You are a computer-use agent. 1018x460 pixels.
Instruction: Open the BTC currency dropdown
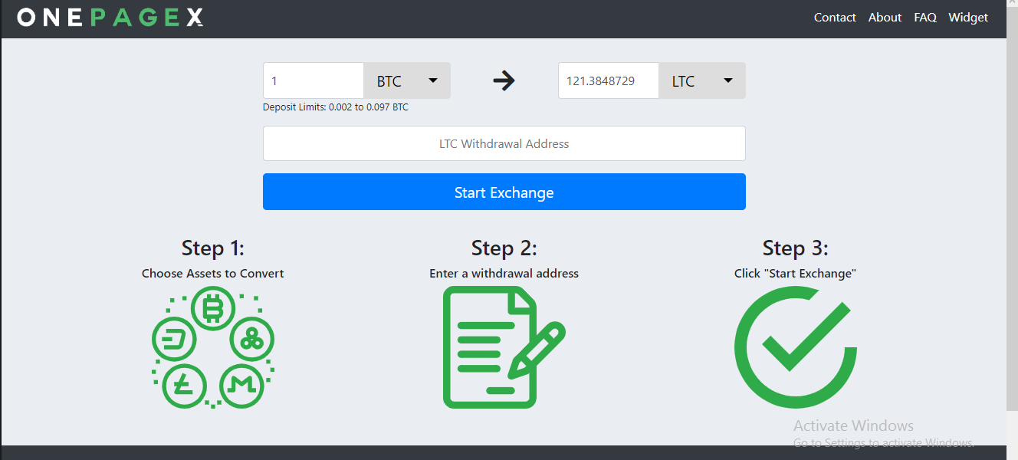(407, 80)
